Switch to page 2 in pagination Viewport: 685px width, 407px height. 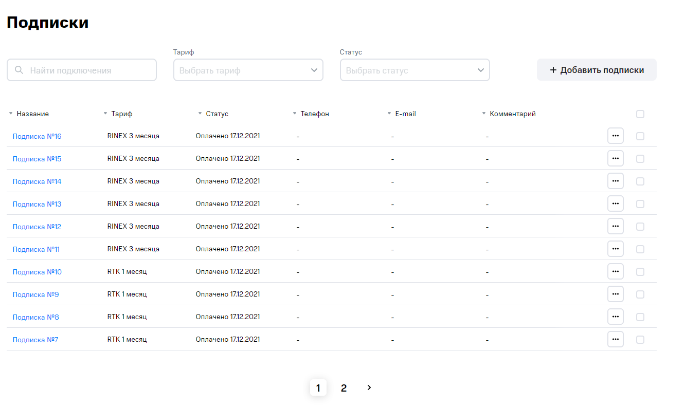tap(344, 388)
